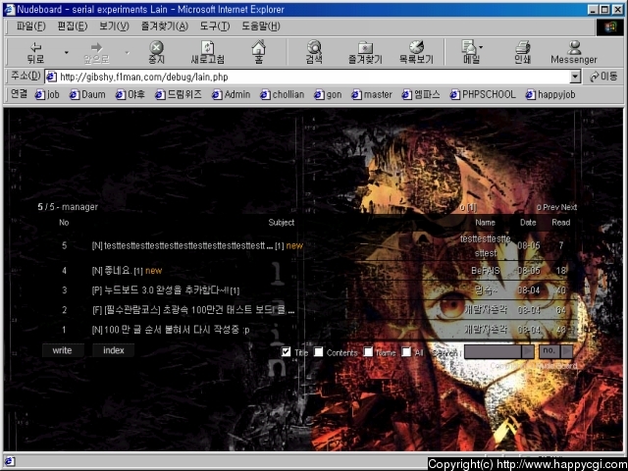
Task: Open the 편집(E) menu
Action: click(x=72, y=26)
